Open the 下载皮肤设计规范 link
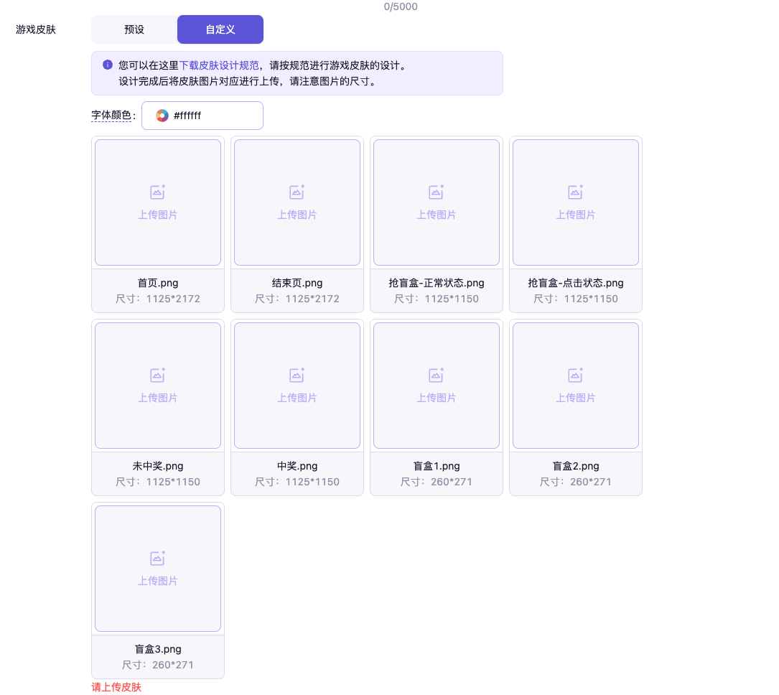The image size is (779, 695). pyautogui.click(x=219, y=65)
